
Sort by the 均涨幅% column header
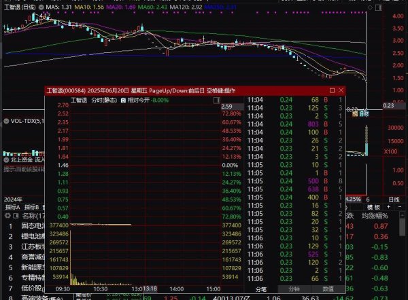(x=375, y=216)
